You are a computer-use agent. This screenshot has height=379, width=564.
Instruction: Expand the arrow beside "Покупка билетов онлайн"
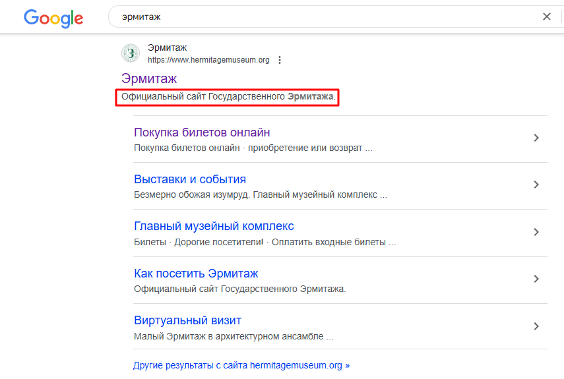536,138
